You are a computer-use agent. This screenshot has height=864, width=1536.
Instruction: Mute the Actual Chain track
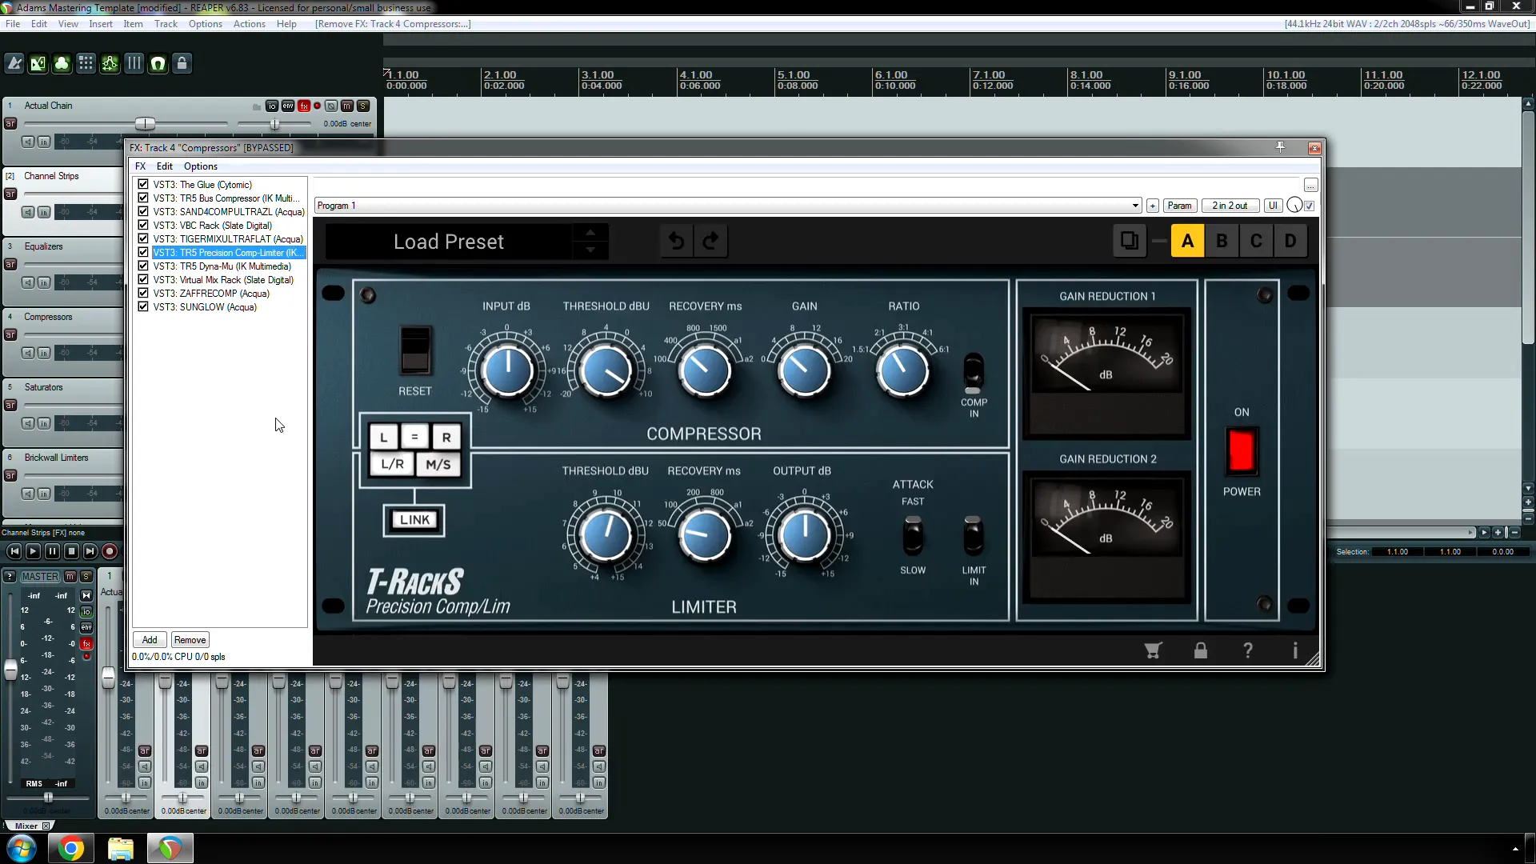pyautogui.click(x=346, y=106)
